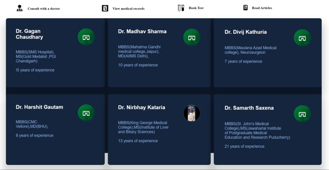329x170 pixels.
Task: Click text "MBBS(Maulana Azad Medical college), Neurosurgeon"
Action: coord(251,50)
